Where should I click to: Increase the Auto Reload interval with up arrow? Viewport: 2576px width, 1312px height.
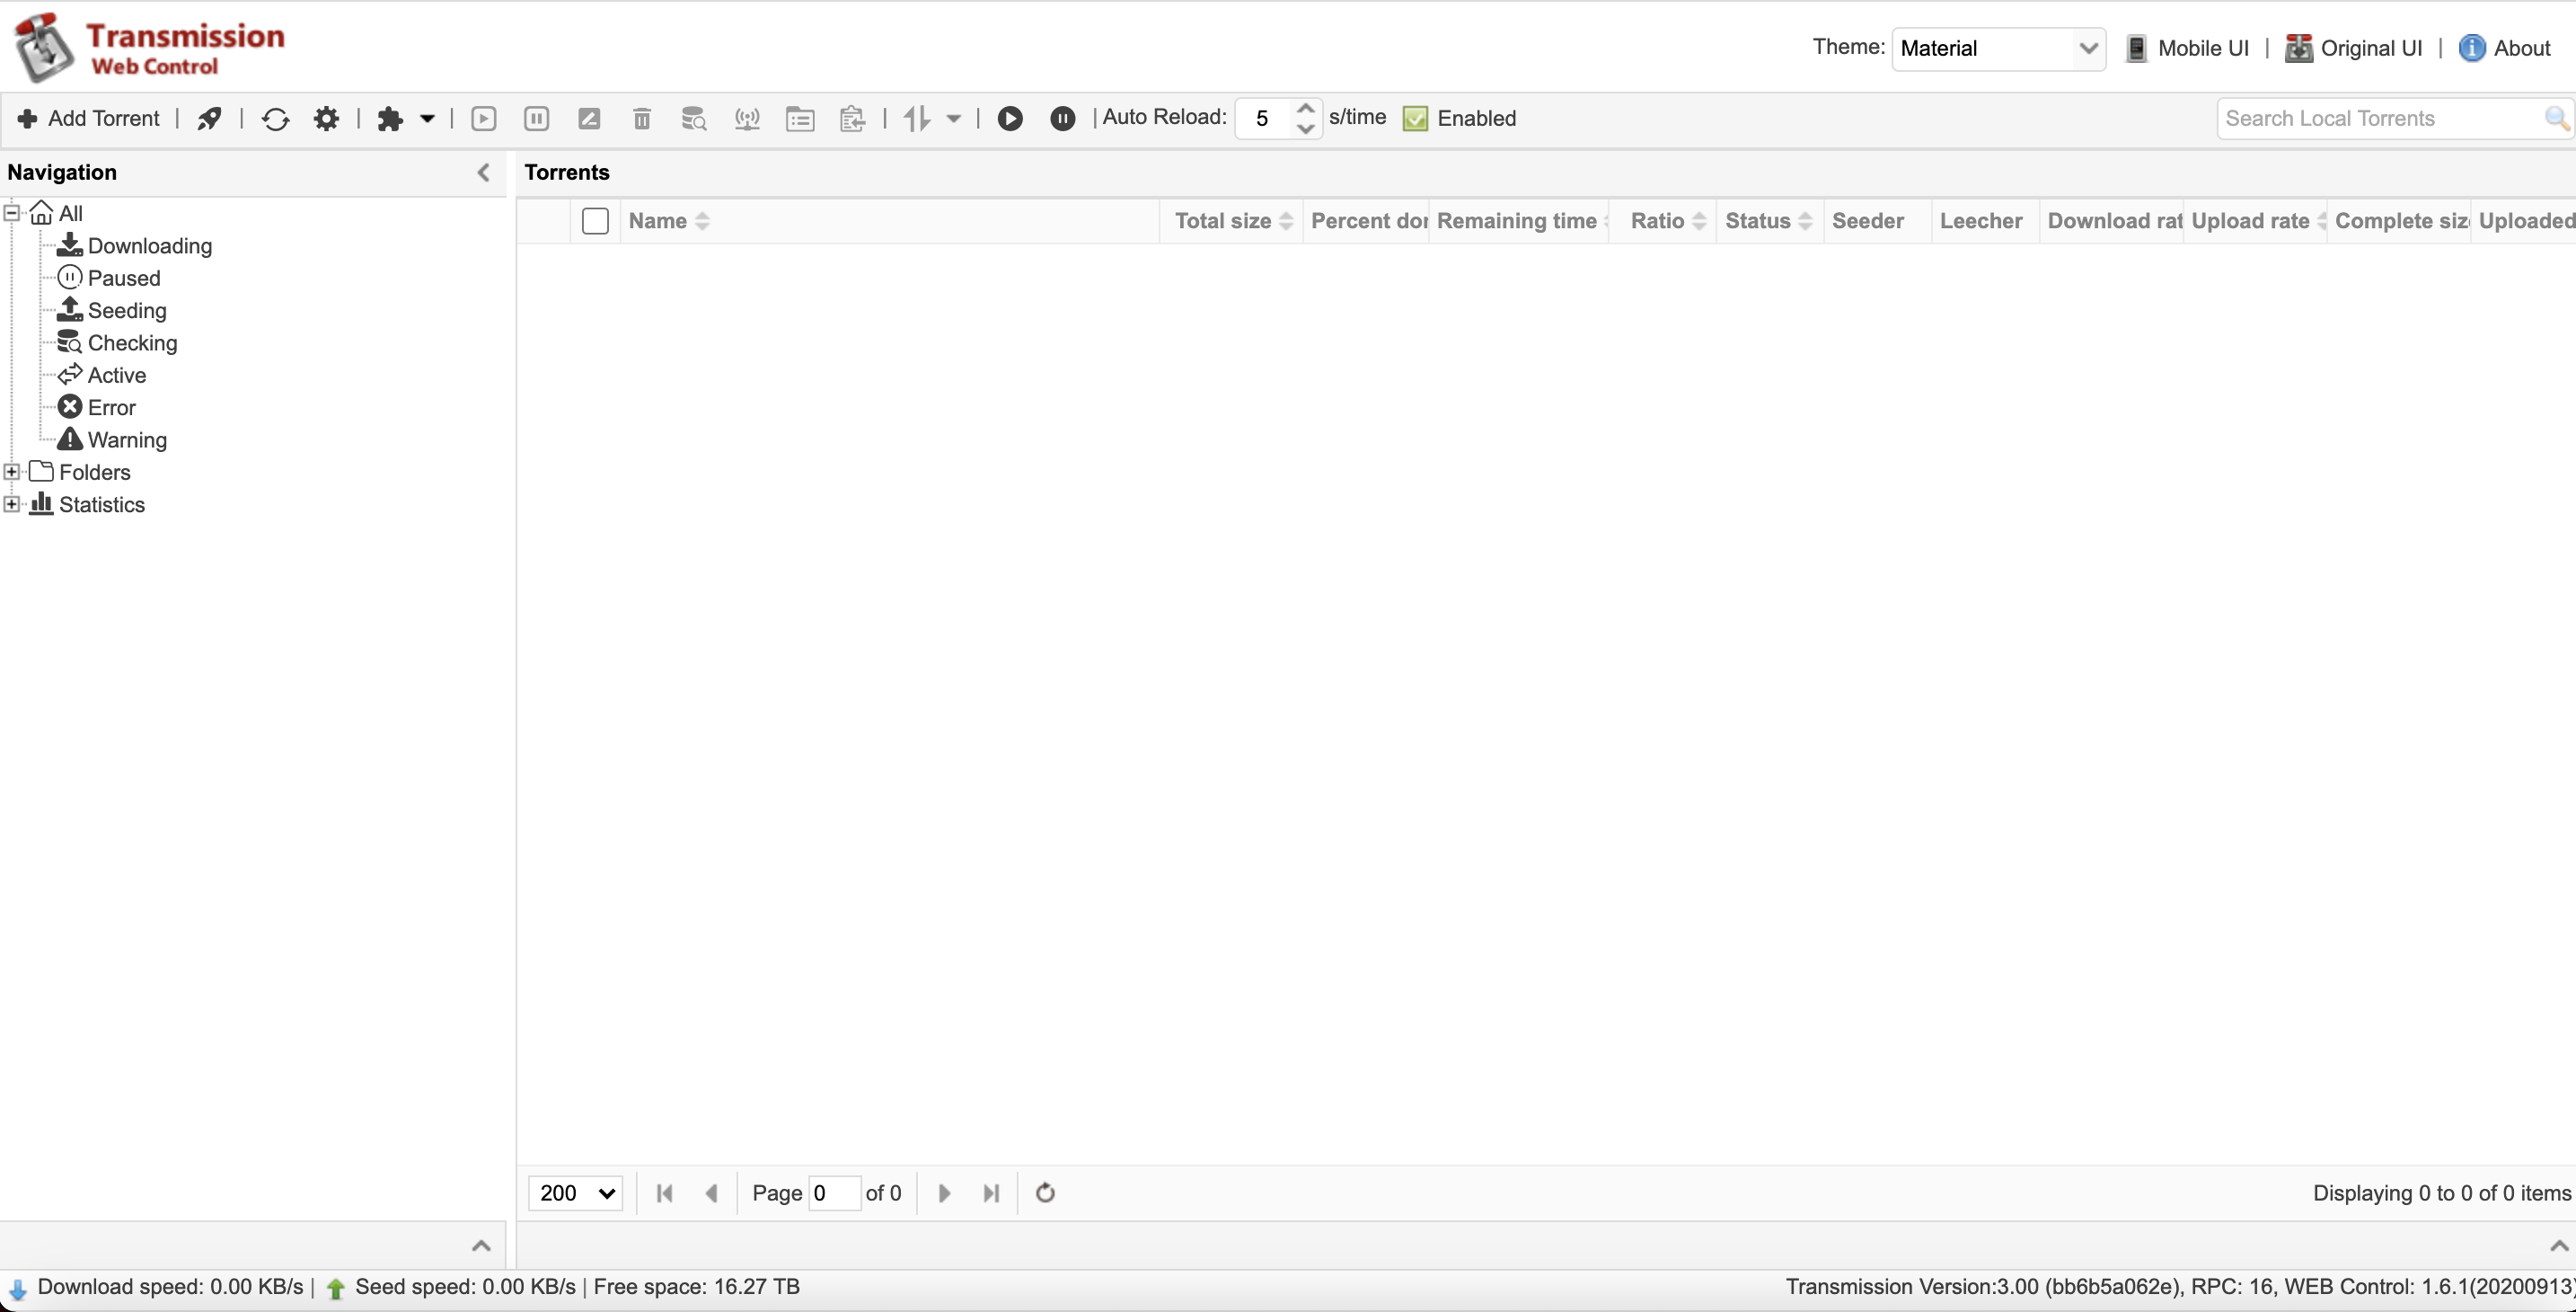pos(1305,108)
